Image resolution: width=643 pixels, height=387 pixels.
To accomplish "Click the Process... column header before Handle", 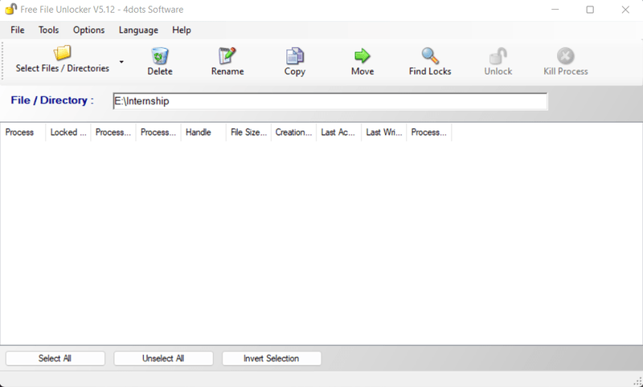I will pyautogui.click(x=158, y=132).
